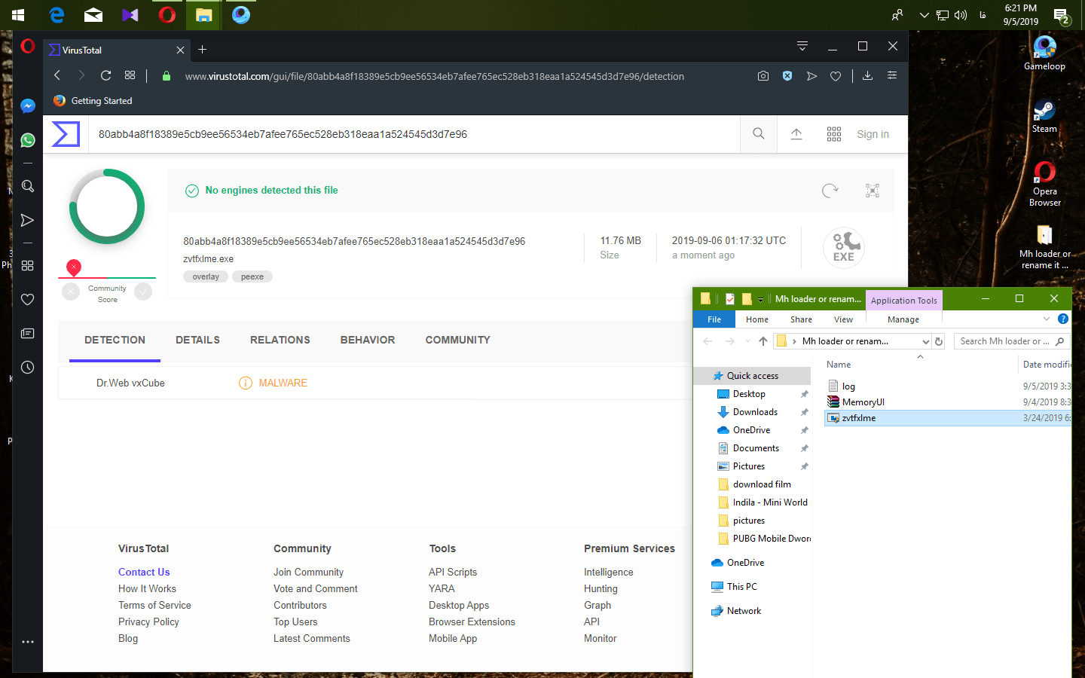Open Messenger in the Opera sidebar
Screen dimensions: 1085x678
coord(28,106)
